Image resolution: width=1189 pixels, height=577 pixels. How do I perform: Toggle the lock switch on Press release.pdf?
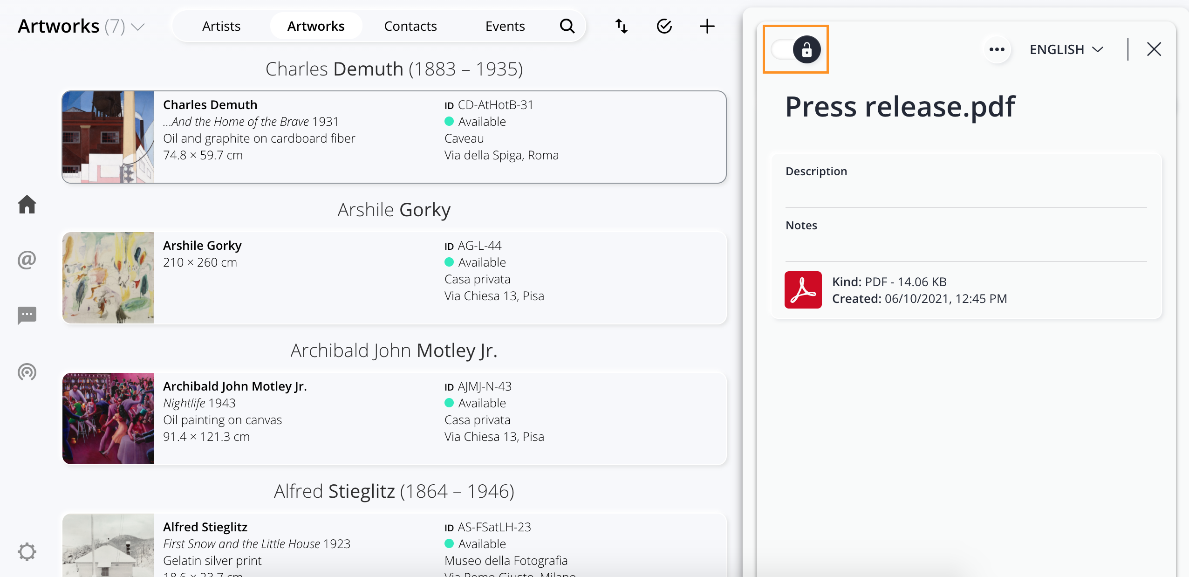coord(796,49)
